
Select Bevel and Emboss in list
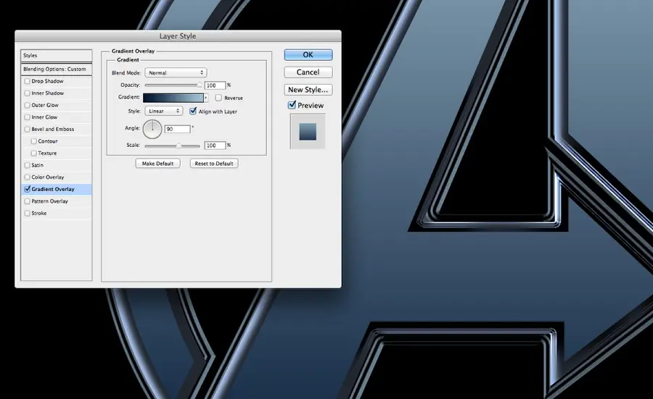[x=52, y=129]
